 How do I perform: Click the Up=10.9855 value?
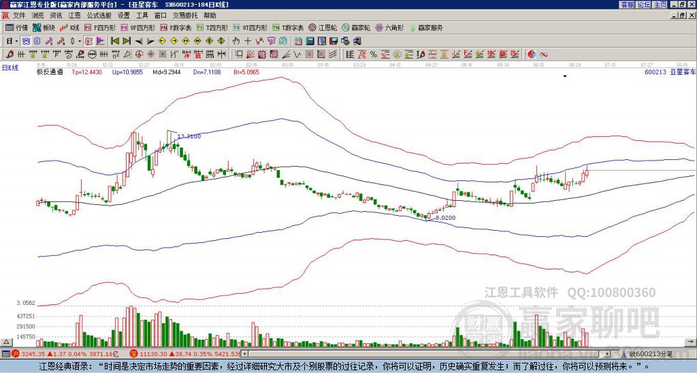(127, 71)
